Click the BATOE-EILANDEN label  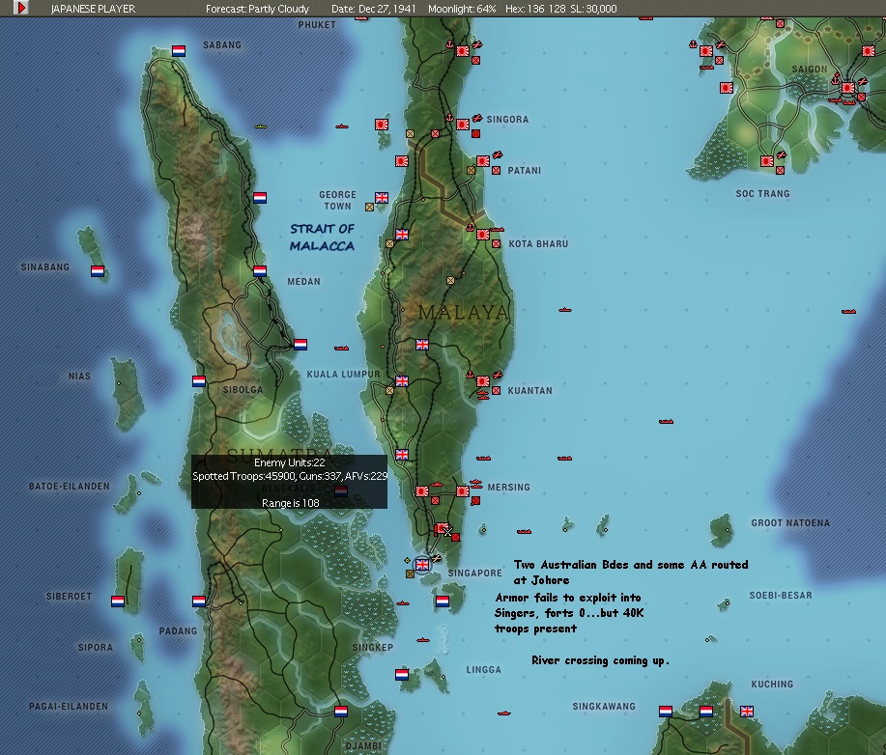69,487
